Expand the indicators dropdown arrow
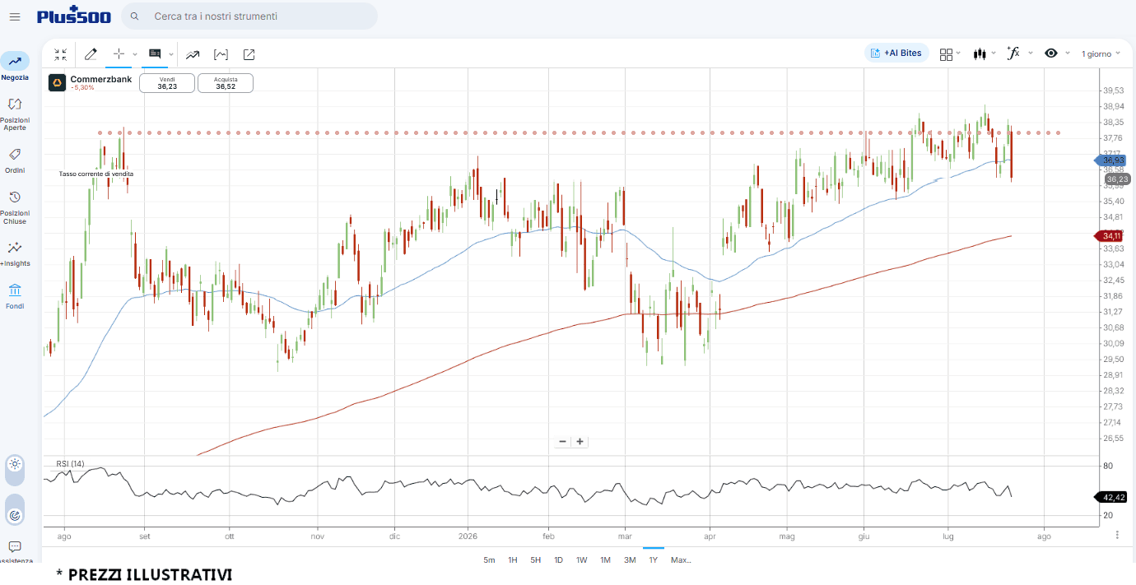The width and height of the screenshot is (1136, 585). point(1031,53)
